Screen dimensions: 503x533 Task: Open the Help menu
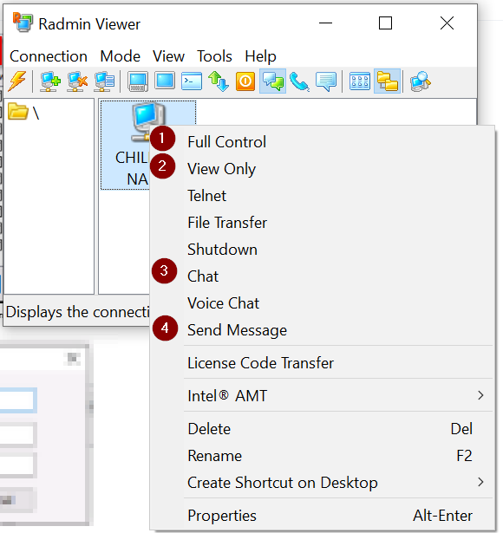pyautogui.click(x=260, y=56)
